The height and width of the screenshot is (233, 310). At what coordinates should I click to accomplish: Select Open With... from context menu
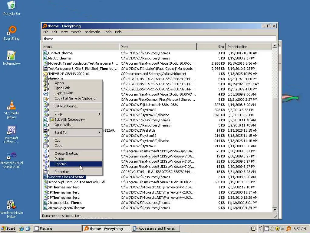pos(76,125)
